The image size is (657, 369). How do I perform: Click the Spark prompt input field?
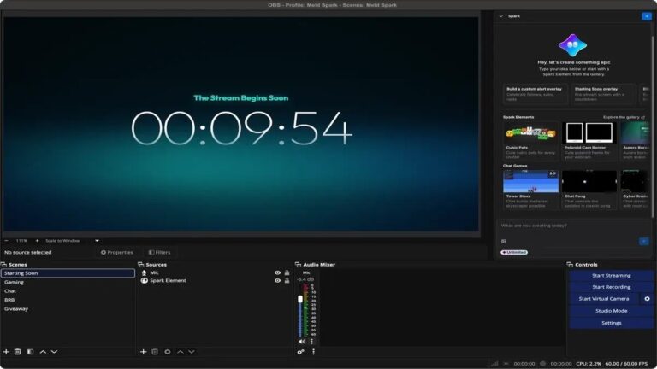(x=574, y=225)
